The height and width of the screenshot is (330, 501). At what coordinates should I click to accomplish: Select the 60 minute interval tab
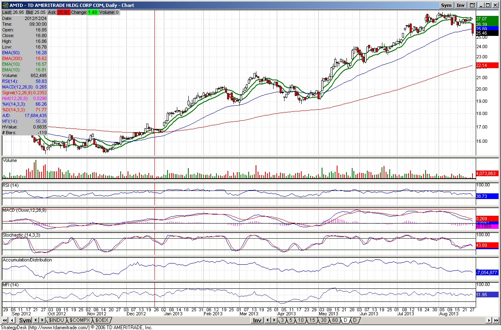(335, 320)
